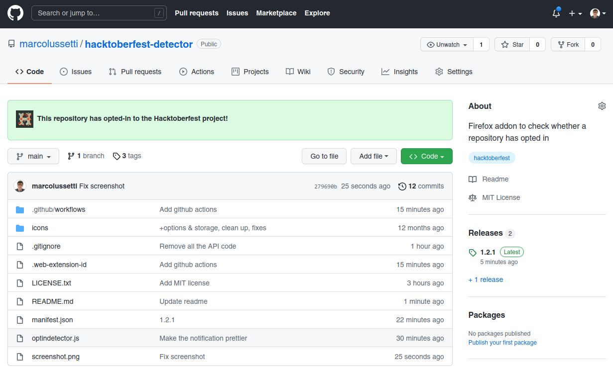Open Issues in top navigation

(x=237, y=13)
